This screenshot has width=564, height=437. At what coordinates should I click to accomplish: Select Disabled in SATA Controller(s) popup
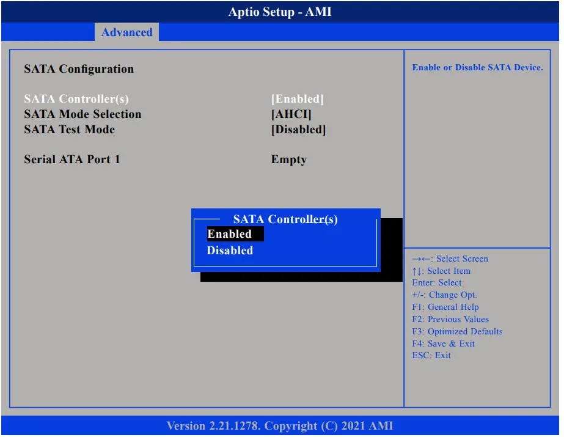pos(230,250)
